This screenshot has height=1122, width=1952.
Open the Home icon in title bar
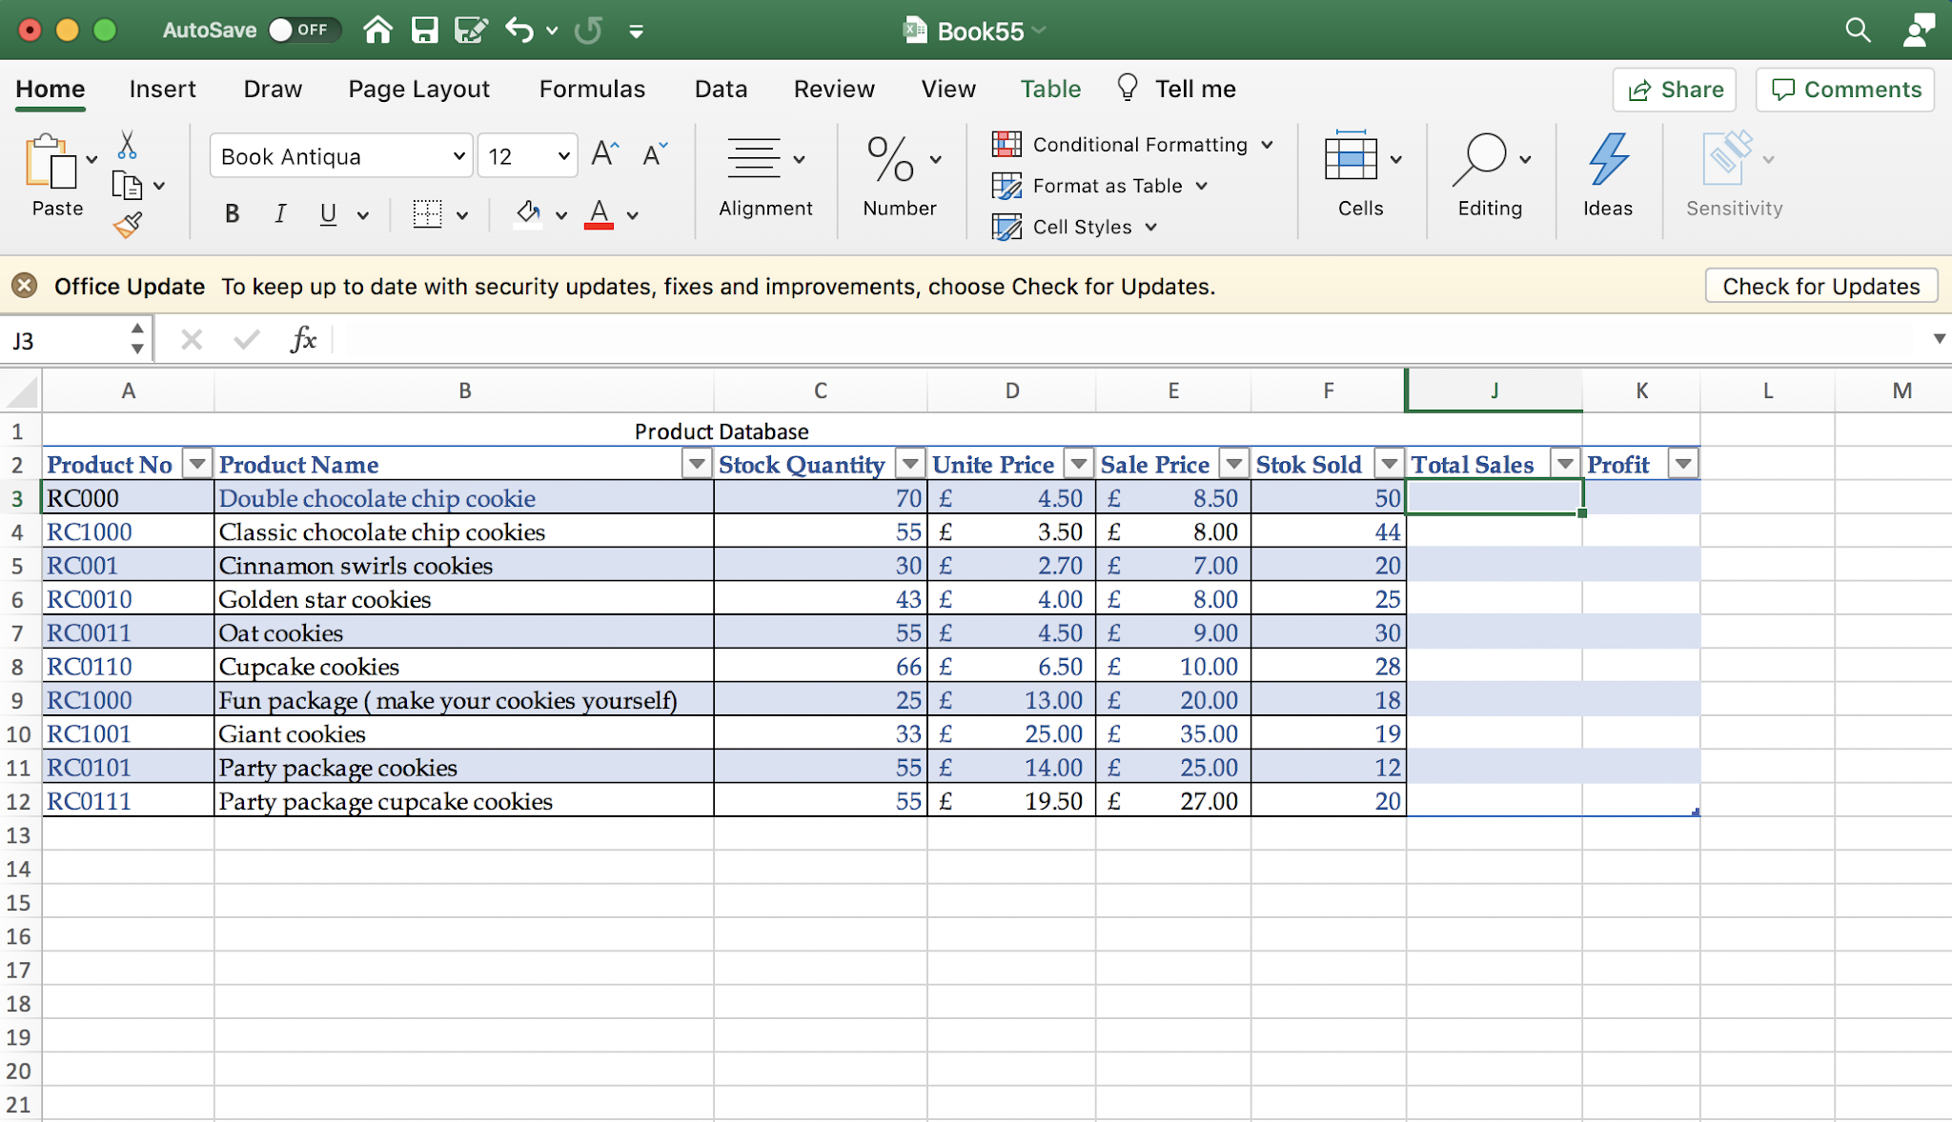coord(377,30)
